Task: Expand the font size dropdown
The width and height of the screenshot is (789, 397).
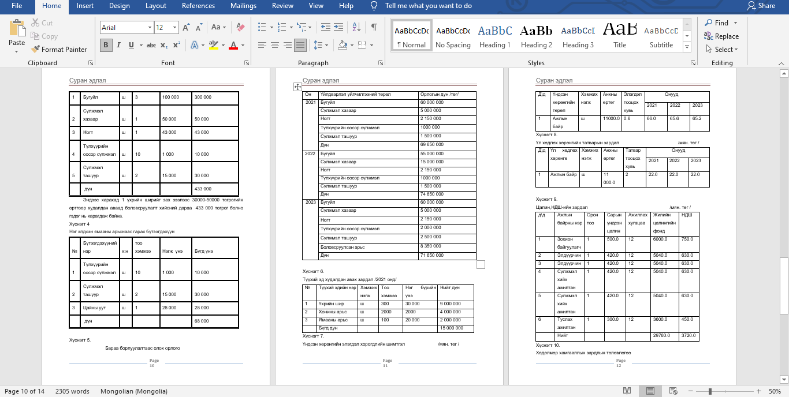Action: click(175, 27)
